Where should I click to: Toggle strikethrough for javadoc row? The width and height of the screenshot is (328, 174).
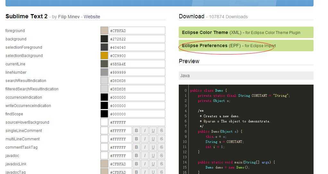click(161, 156)
